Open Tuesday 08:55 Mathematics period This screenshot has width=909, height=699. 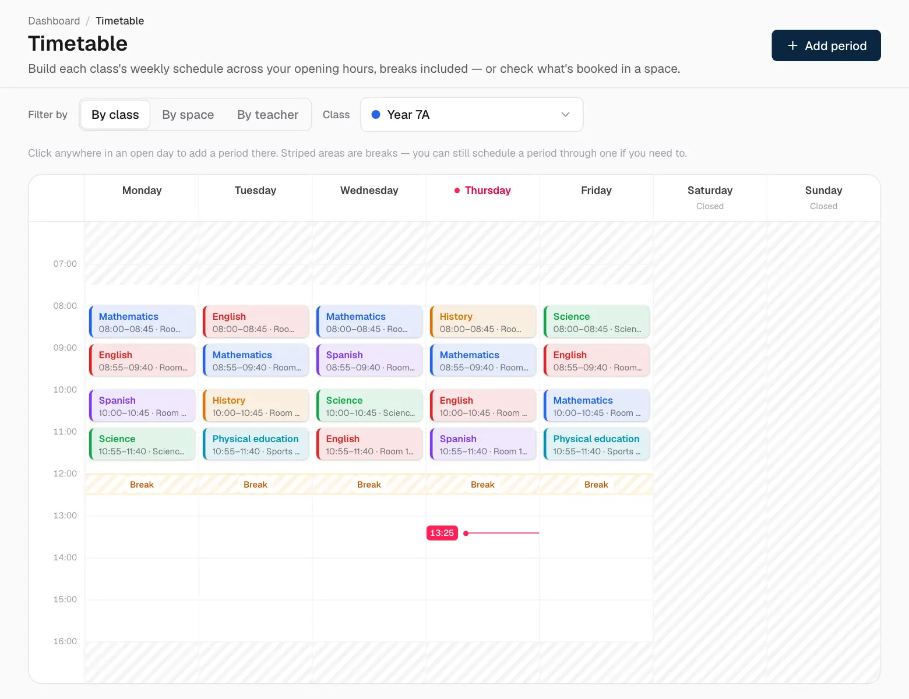click(256, 360)
